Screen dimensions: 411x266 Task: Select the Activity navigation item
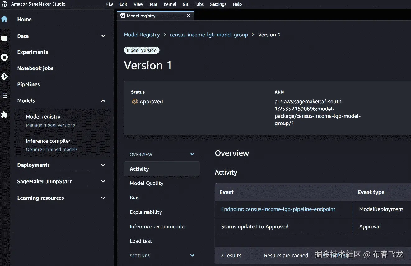[x=139, y=169]
